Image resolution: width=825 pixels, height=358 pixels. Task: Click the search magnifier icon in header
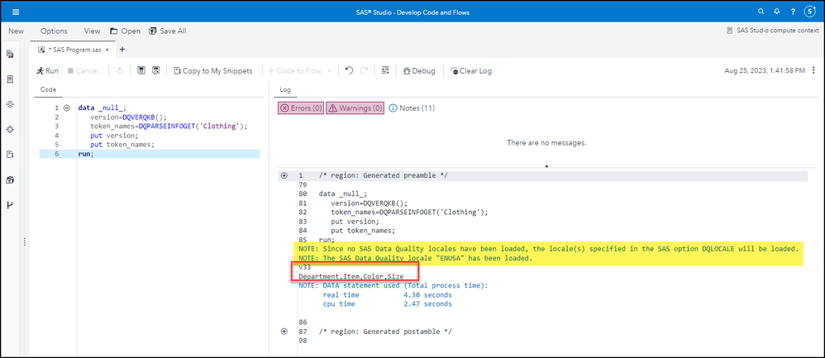[761, 11]
